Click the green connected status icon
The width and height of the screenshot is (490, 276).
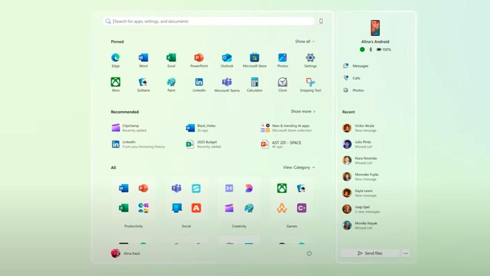click(x=362, y=49)
